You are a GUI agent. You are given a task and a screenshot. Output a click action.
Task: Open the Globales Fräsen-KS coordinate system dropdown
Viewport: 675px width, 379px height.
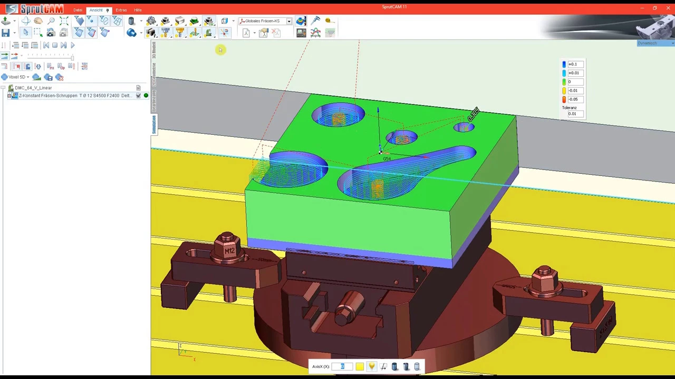(289, 21)
